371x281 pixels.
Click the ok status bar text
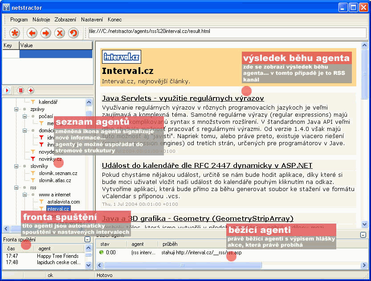point(50,275)
